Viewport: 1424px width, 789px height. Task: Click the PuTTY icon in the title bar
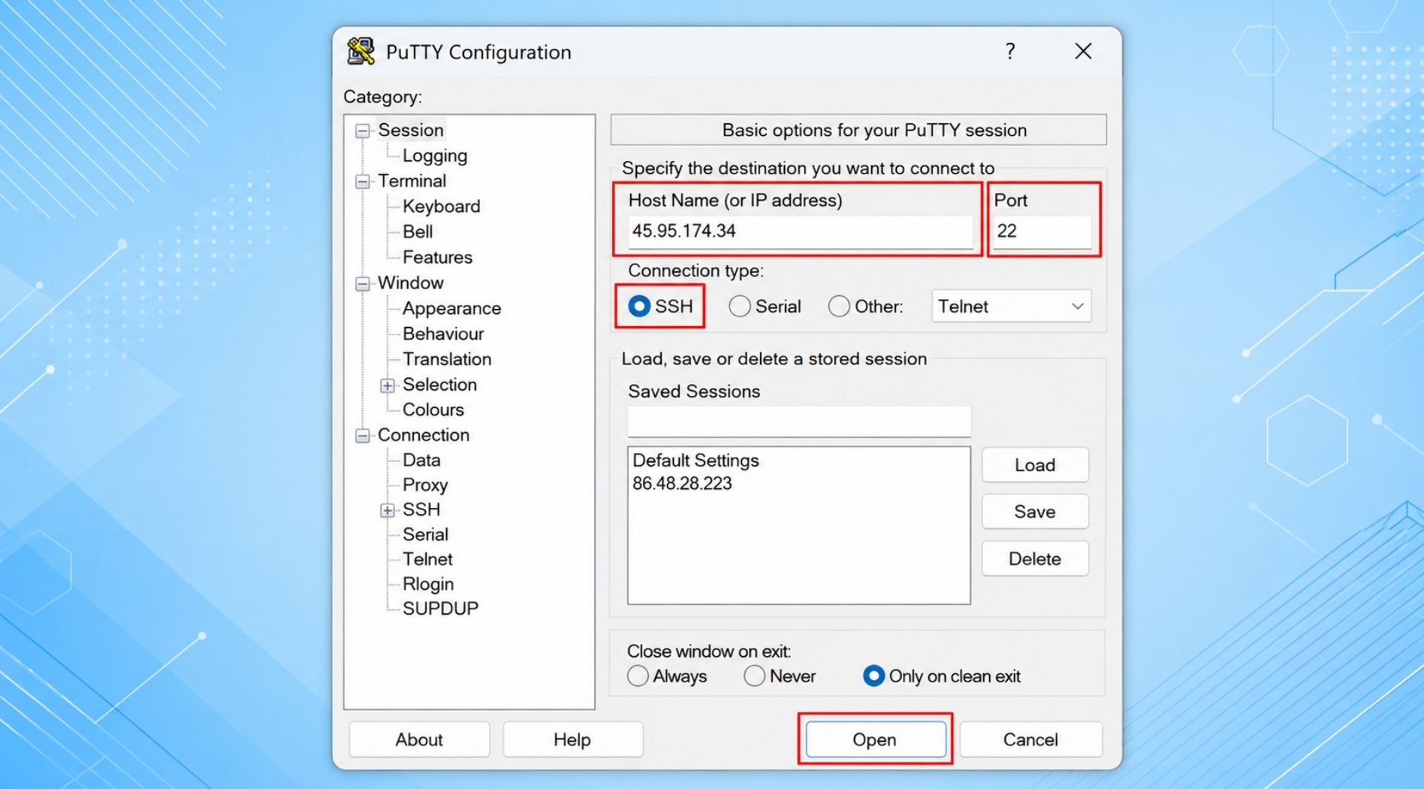pos(361,51)
